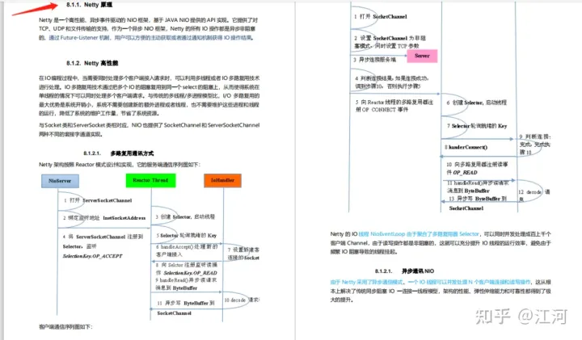The height and width of the screenshot is (340, 582).
Task: Click the green Reactor Thread box
Action: [x=150, y=180]
